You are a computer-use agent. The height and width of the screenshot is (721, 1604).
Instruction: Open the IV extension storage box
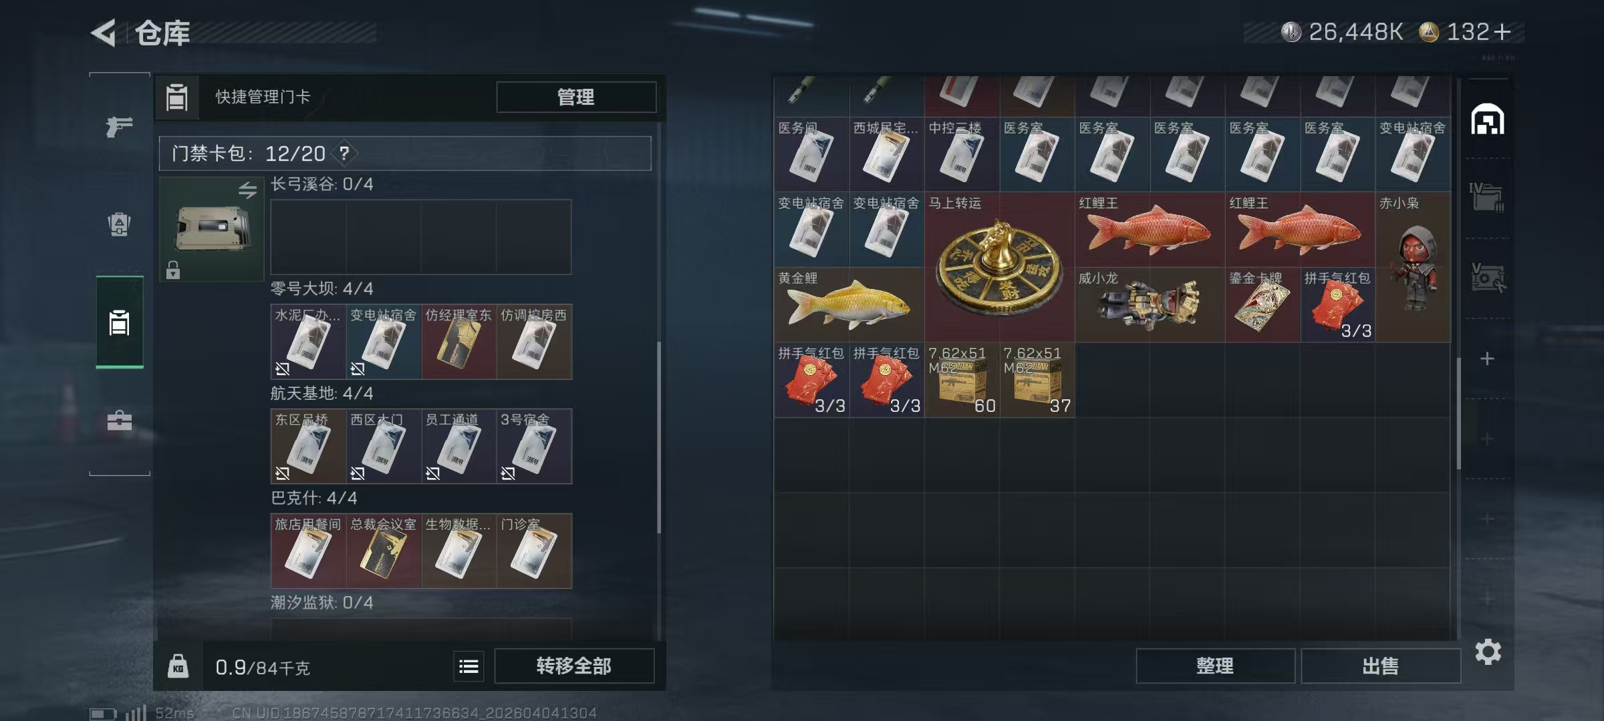[x=1486, y=198]
